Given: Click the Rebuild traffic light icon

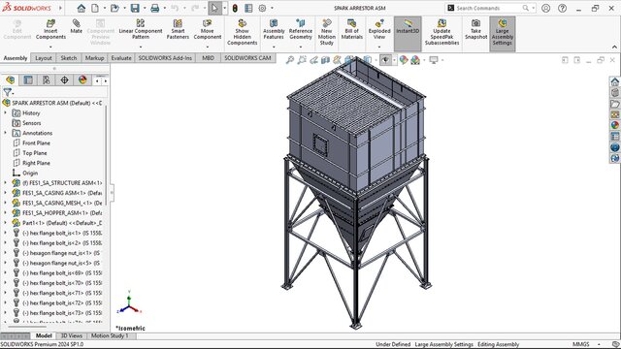Looking at the screenshot, I should point(235,8).
